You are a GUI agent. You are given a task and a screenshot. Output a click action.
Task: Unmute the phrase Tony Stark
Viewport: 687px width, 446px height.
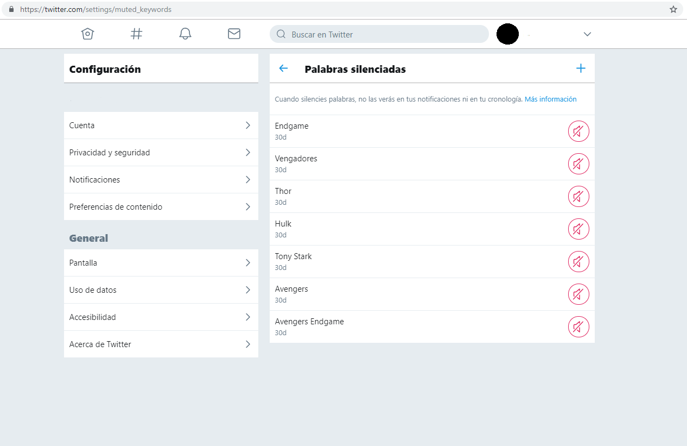(x=578, y=262)
